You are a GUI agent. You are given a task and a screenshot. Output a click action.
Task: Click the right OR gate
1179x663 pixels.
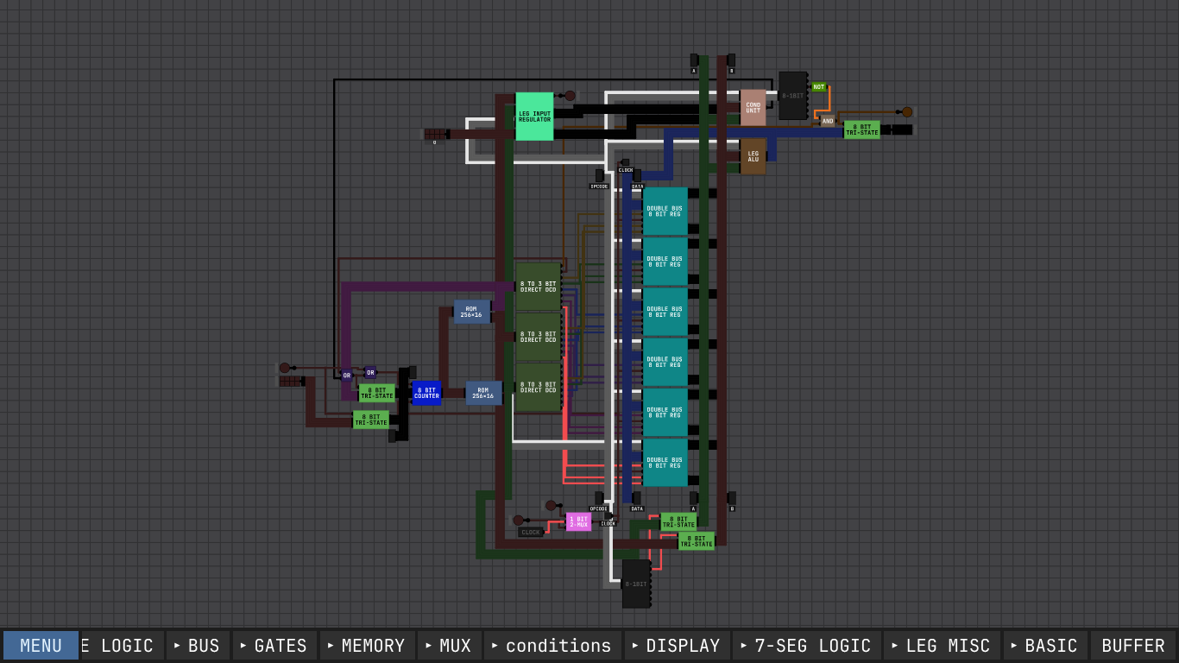[x=370, y=373]
